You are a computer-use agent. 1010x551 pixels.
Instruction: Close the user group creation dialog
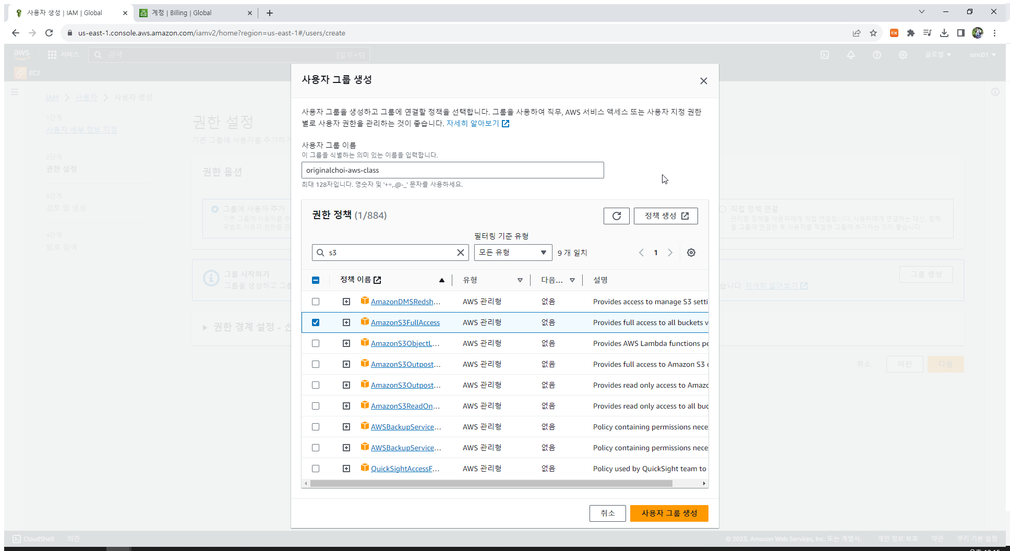coord(704,81)
